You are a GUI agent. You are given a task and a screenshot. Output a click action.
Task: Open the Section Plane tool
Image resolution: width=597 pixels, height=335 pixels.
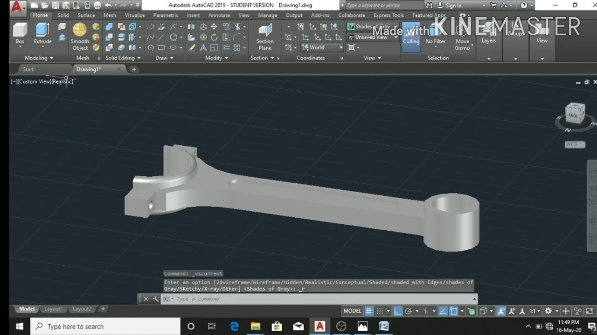pos(265,37)
